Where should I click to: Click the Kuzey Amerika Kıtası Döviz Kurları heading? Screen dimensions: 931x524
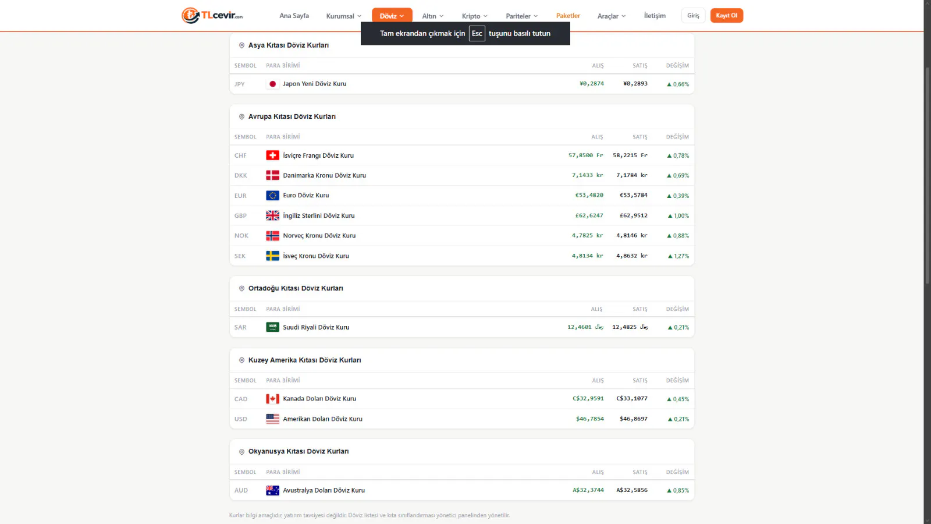(304, 360)
